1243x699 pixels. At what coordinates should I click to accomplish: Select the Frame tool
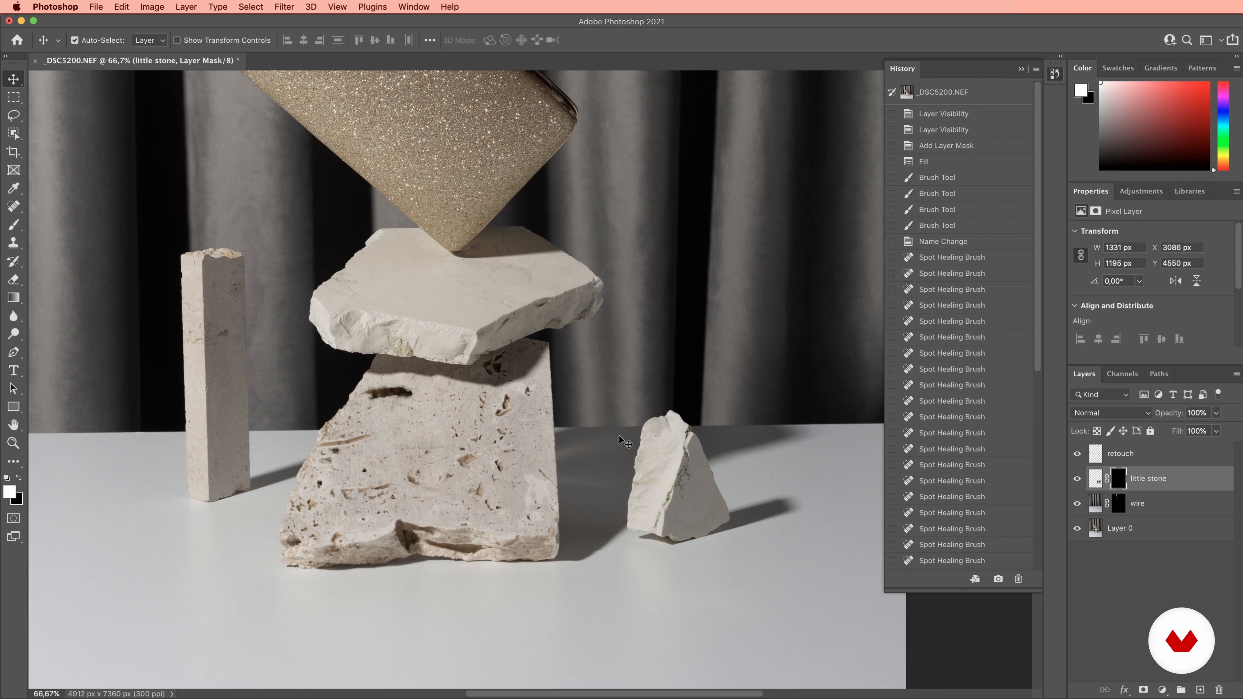pyautogui.click(x=14, y=170)
